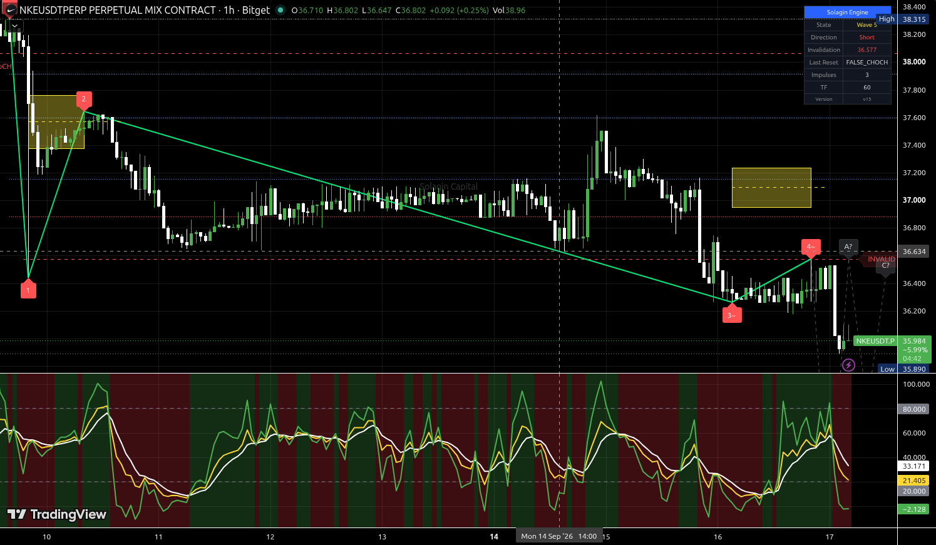Click the Solagin Engine table header
936x545 pixels.
[x=848, y=12]
